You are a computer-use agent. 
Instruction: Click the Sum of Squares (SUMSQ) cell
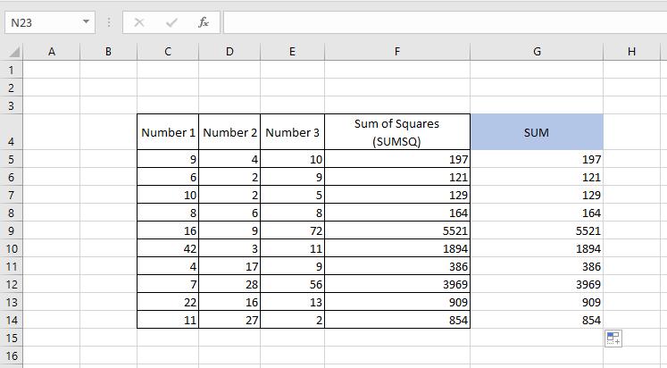click(x=396, y=132)
